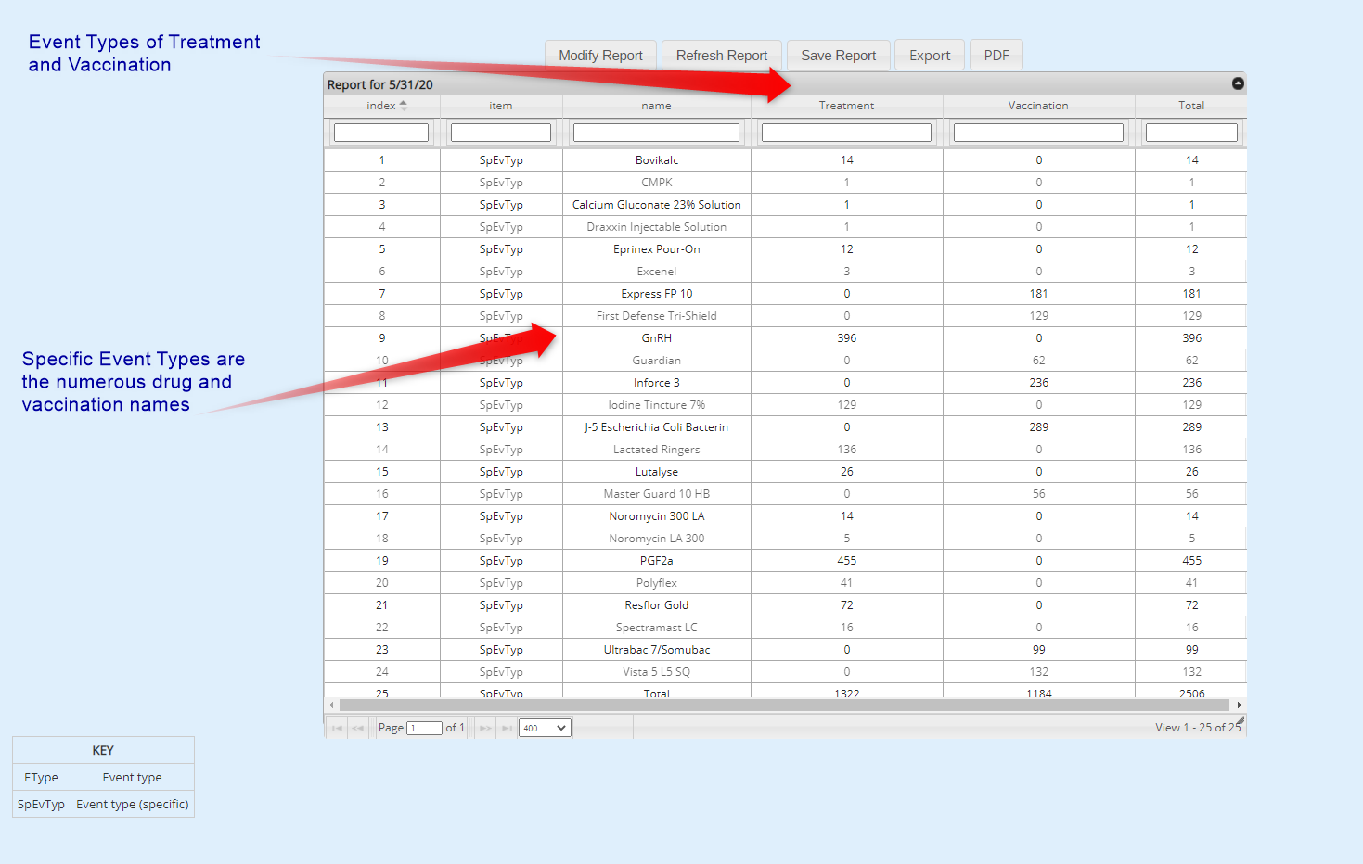Screen dimensions: 1363x864
Task: Focus the Total column filter field
Action: [x=1191, y=133]
